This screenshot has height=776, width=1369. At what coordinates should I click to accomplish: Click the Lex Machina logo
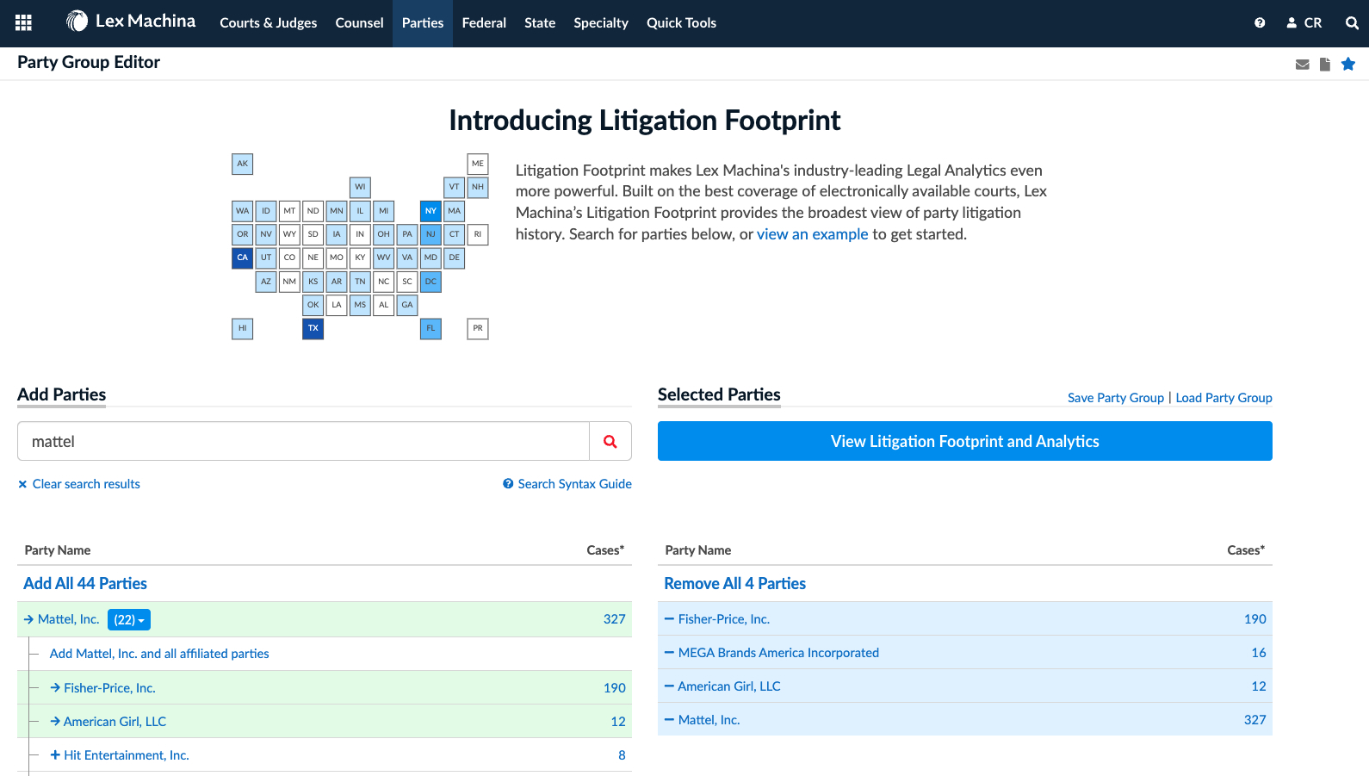[x=131, y=22]
